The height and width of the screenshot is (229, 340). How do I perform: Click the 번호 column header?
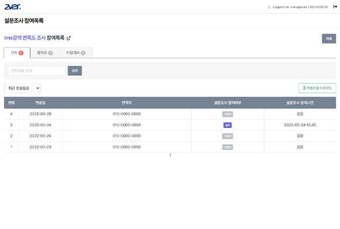[x=11, y=103]
